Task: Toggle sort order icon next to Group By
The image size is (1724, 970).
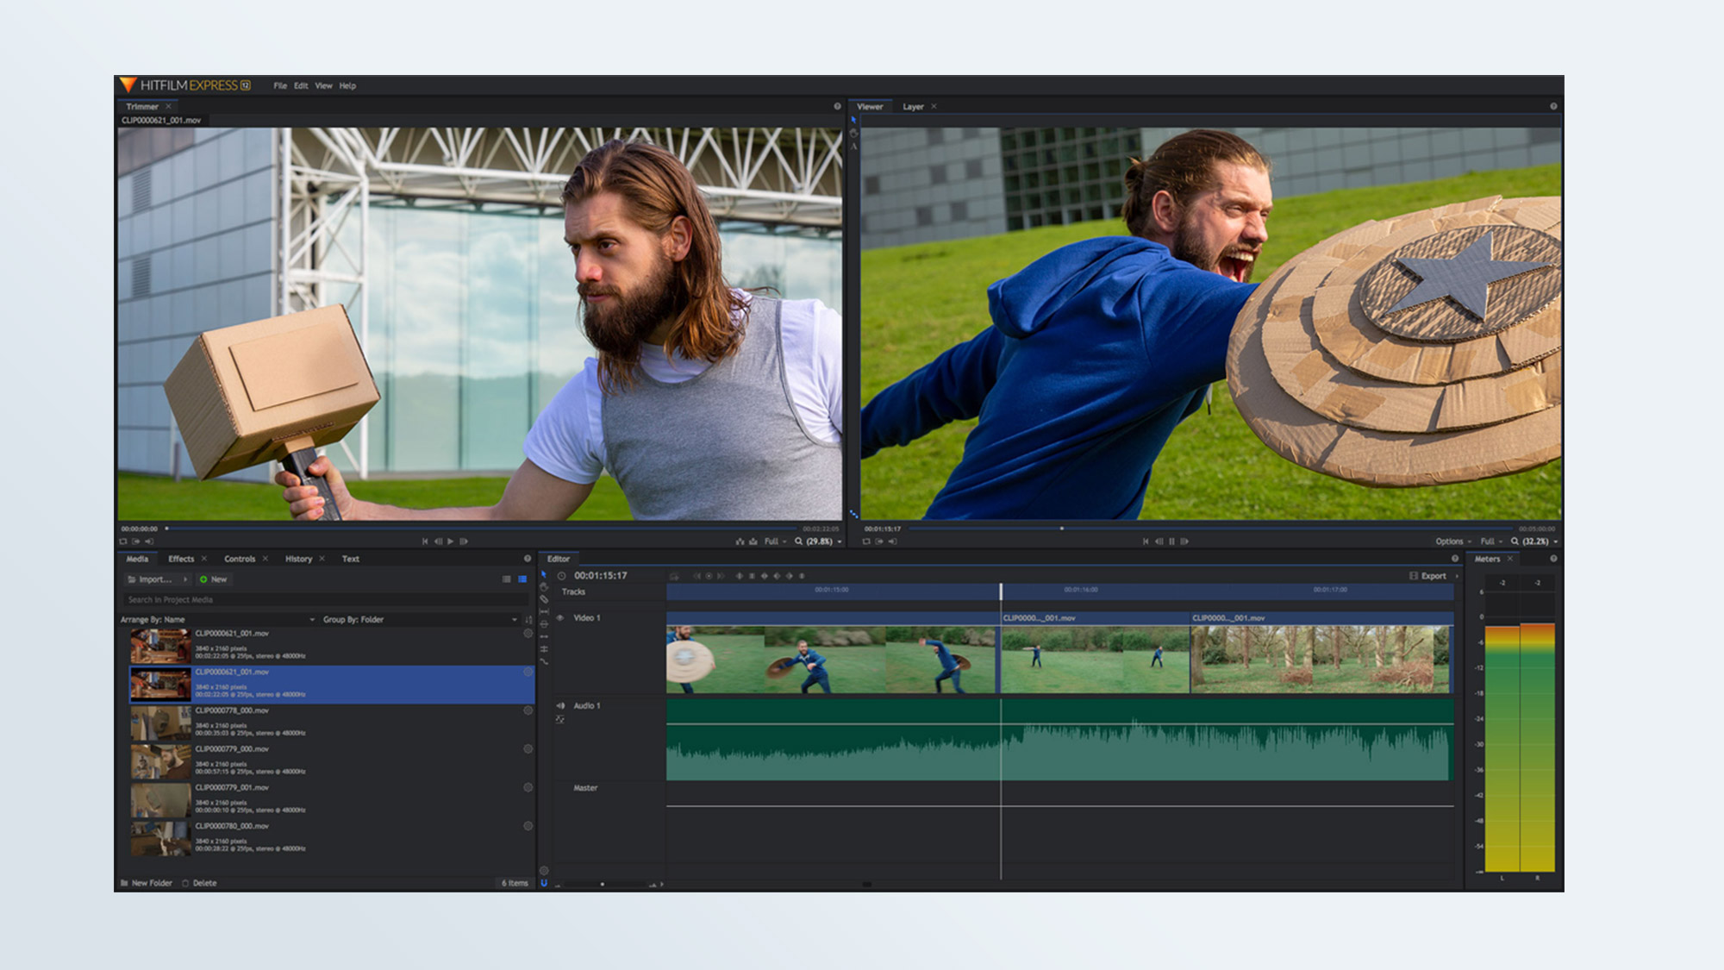Action: (x=528, y=620)
